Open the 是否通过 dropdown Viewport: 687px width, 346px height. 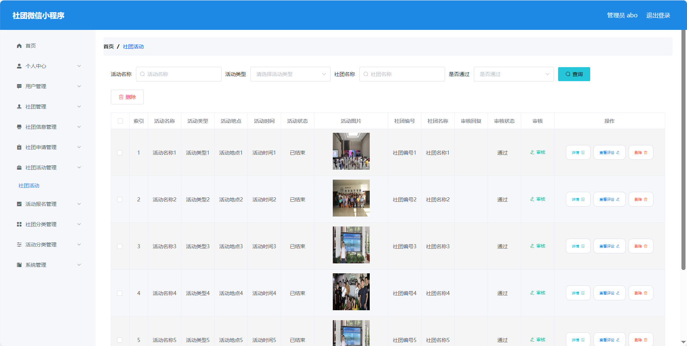click(x=514, y=74)
